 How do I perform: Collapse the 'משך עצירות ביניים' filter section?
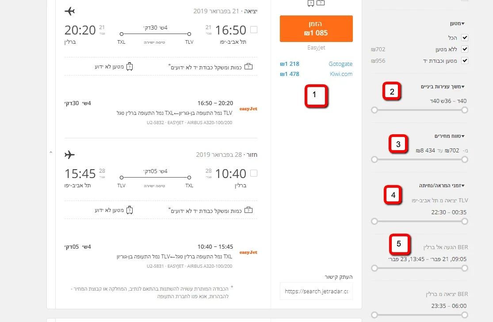tap(443, 87)
